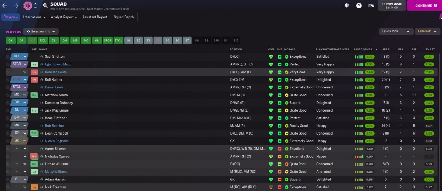Click Nicholas Xuereb's last 5 games form bars
This screenshot has height=191, width=442.
coord(359,156)
